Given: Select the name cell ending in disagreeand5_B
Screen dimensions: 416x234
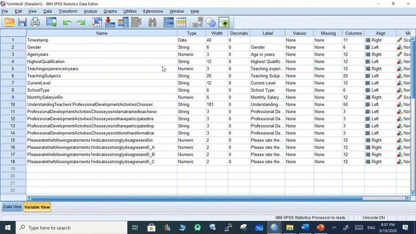Looking at the screenshot, I should click(x=102, y=155).
